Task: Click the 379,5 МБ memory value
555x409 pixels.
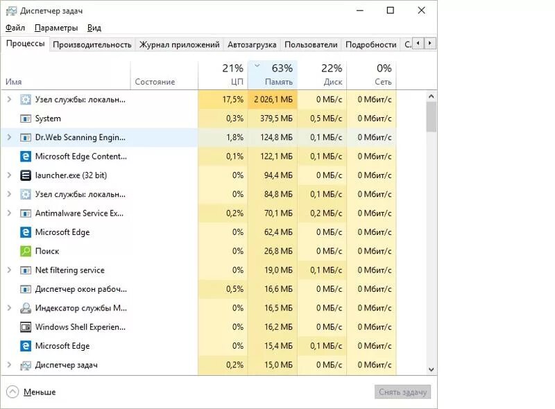Action: (x=276, y=119)
